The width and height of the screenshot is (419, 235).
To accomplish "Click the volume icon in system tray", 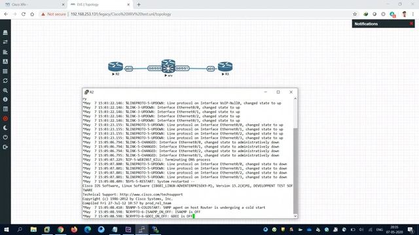I will click(x=361, y=229).
